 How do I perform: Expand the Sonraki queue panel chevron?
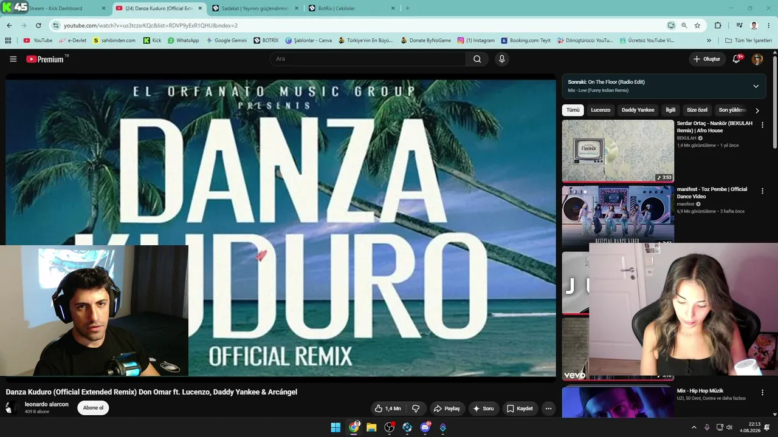pos(756,86)
